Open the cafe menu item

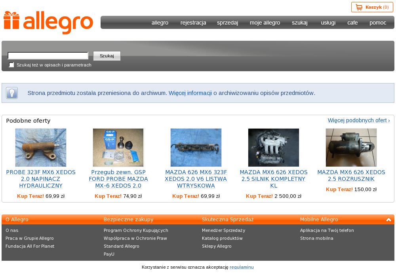(x=352, y=23)
